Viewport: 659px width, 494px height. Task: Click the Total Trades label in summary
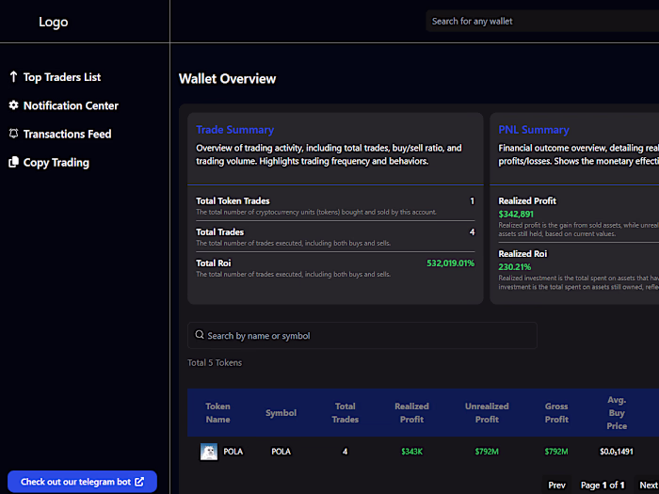point(219,231)
